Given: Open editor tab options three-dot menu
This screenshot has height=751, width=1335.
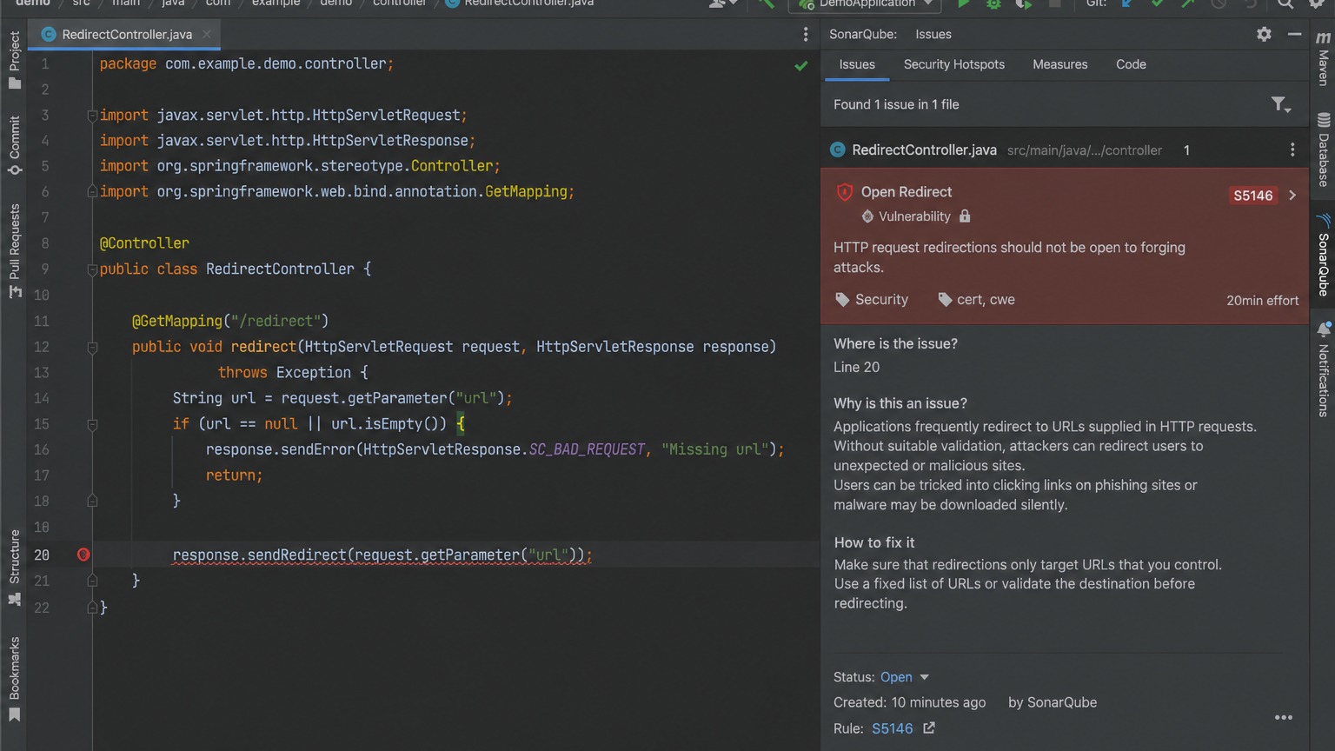Looking at the screenshot, I should click(x=806, y=34).
